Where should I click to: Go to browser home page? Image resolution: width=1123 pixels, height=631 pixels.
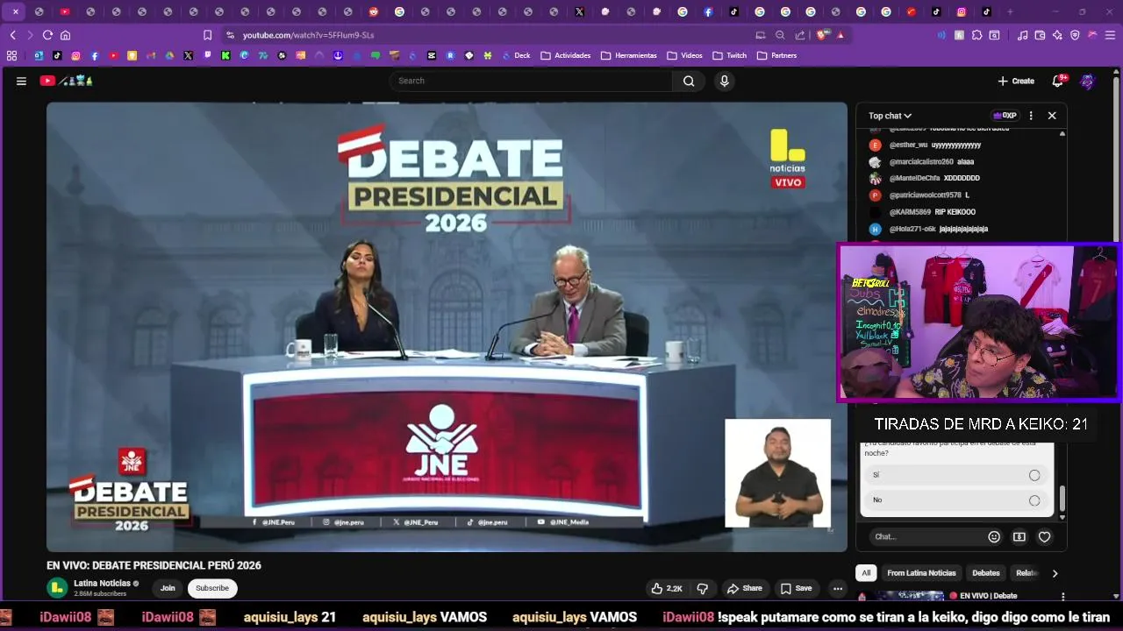65,35
